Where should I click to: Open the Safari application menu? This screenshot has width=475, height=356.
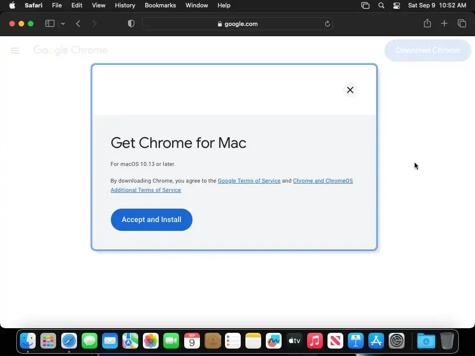point(33,6)
